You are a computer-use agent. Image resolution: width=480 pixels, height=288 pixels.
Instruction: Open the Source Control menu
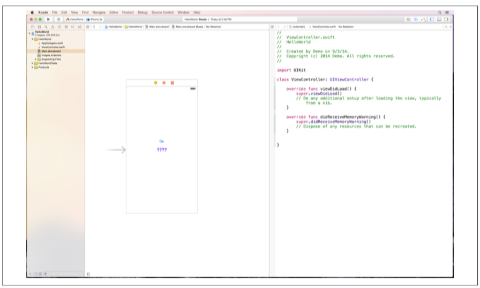(163, 12)
